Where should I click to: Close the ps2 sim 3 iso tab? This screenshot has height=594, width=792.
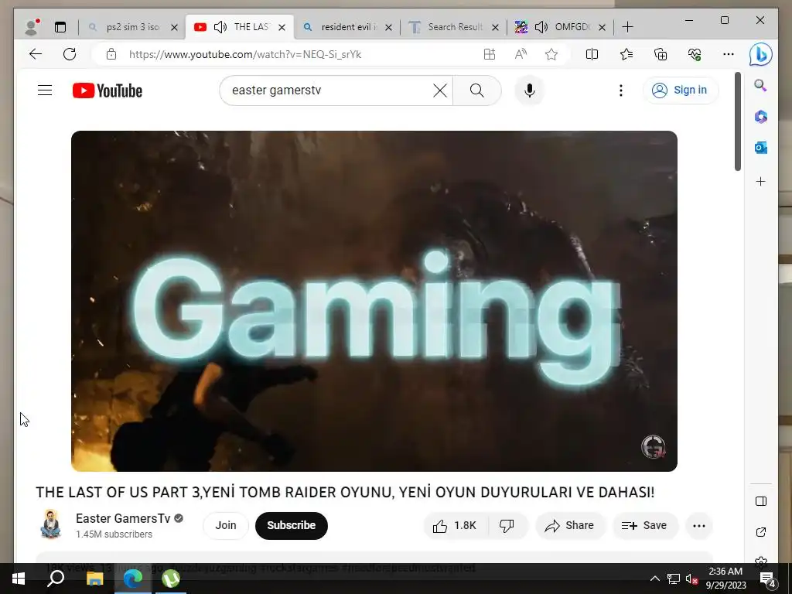[x=174, y=27]
